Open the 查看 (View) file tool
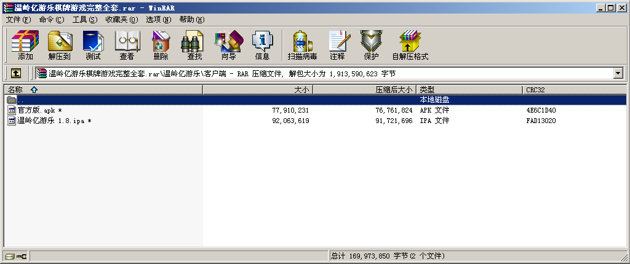The image size is (630, 264). [127, 45]
